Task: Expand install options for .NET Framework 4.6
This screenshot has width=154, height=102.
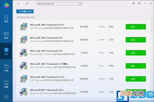Action: (143, 53)
